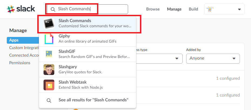Choose the Giphy app icon
This screenshot has width=251, height=110.
tap(49, 39)
